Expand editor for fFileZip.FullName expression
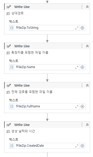This screenshot has height=157, width=93. click(x=77, y=107)
